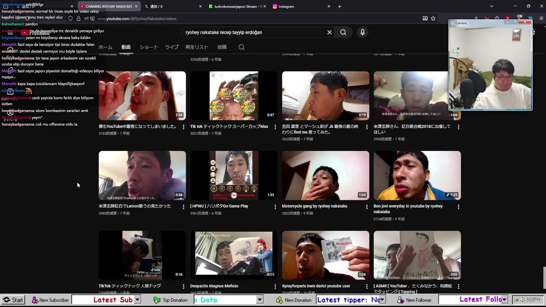Open menu for Bon jovi everyday video
This screenshot has width=546, height=307.
pyautogui.click(x=459, y=207)
